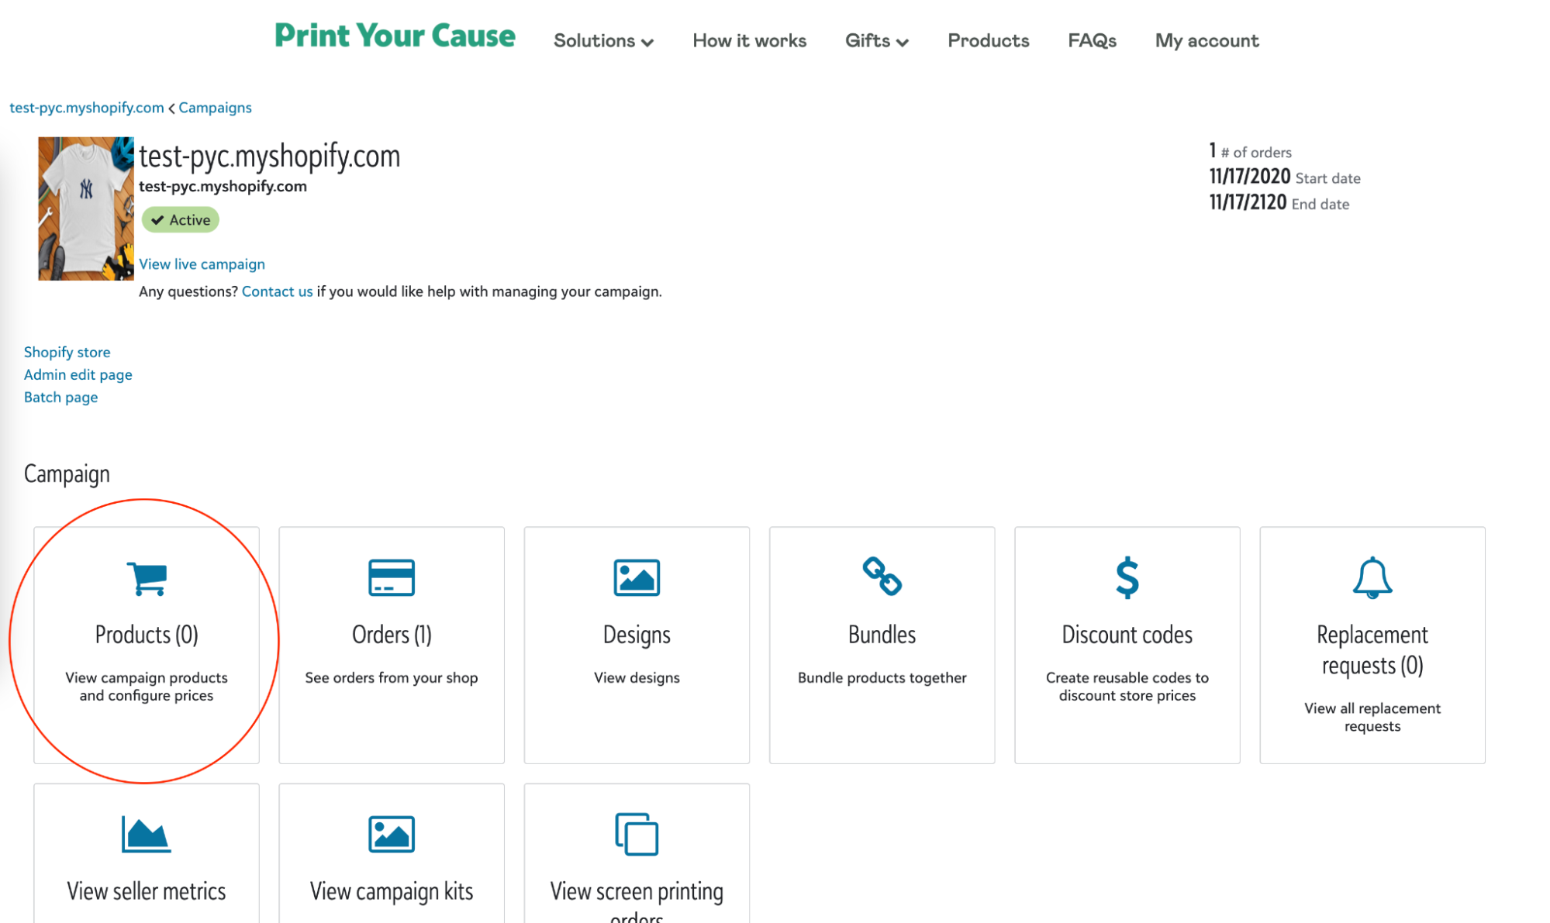Click the dollar sign Discount codes icon
Image resolution: width=1550 pixels, height=923 pixels.
(x=1127, y=578)
